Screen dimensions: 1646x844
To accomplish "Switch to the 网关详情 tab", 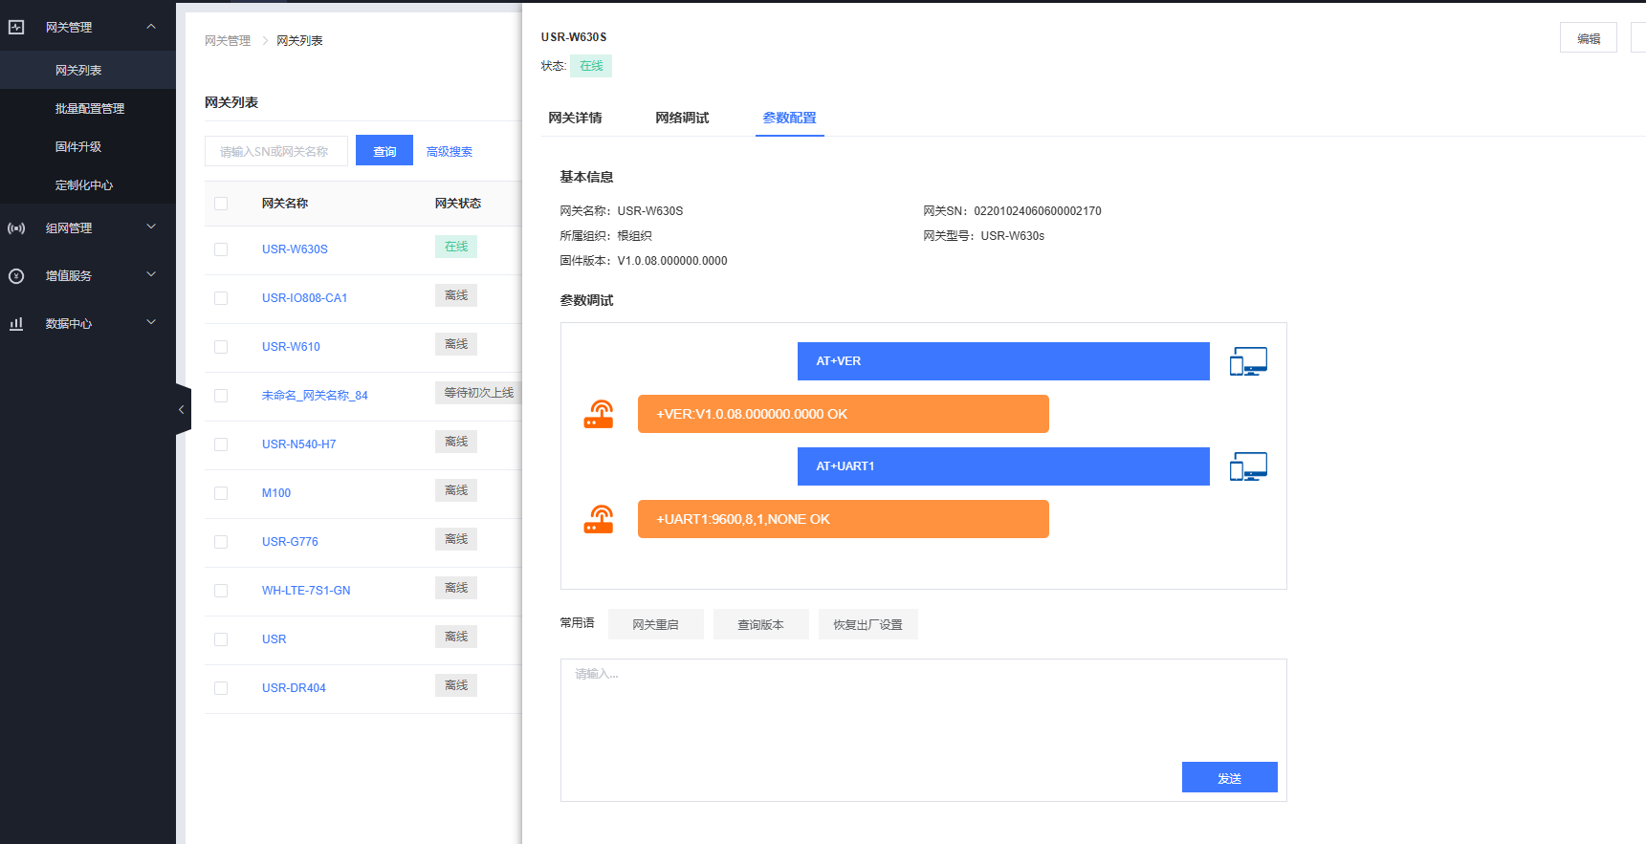I will [575, 119].
